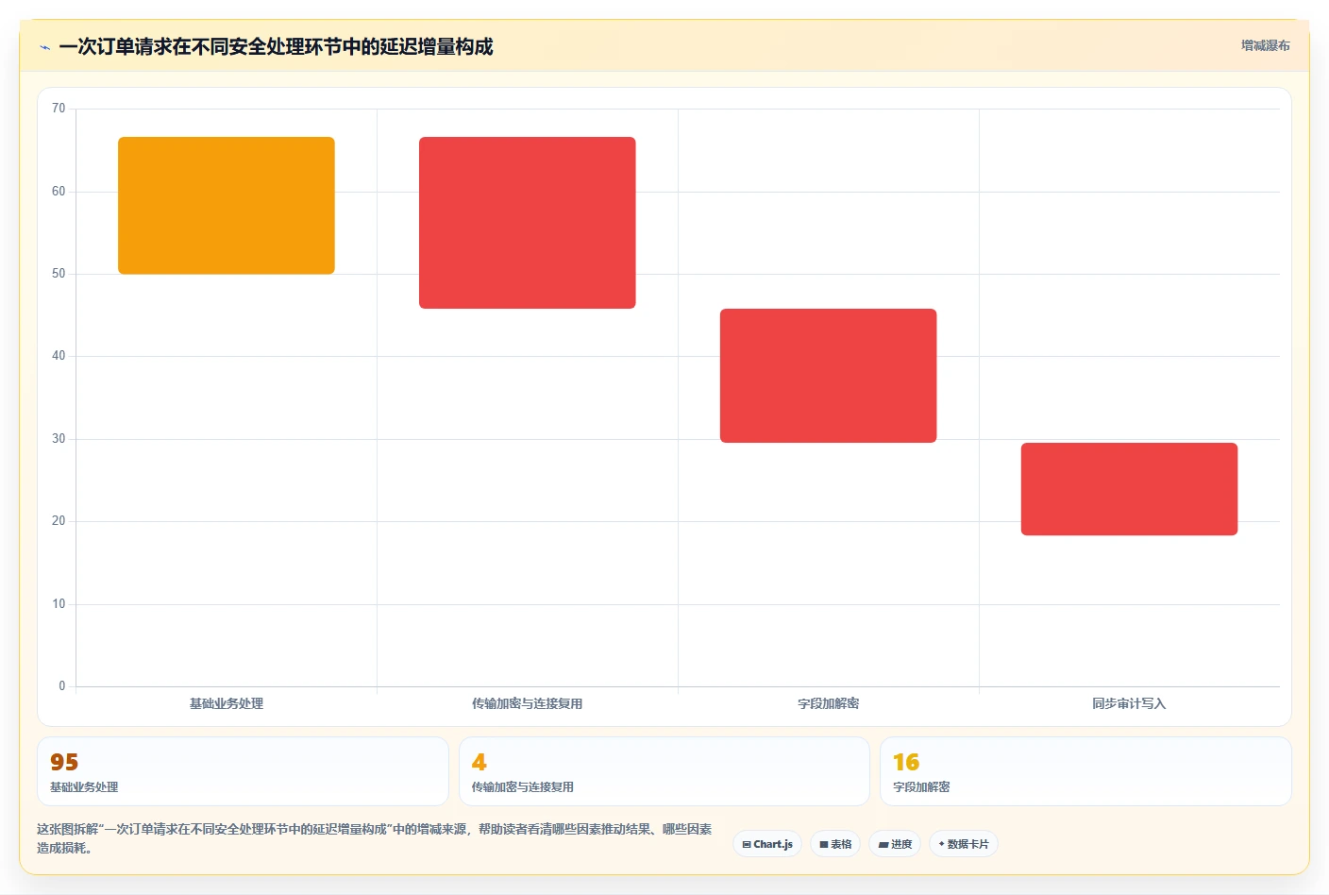This screenshot has width=1329, height=895.
Task: Select the red 传输加密与连接复用 bar
Action: (528, 223)
